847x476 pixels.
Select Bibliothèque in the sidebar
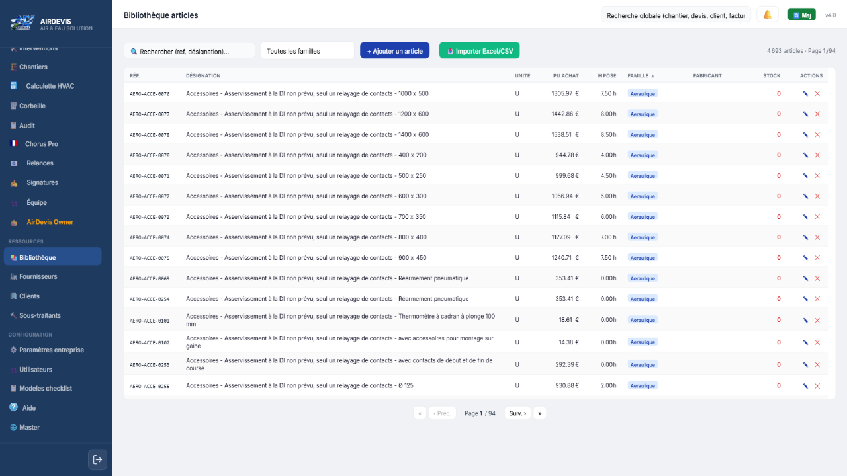(x=53, y=257)
